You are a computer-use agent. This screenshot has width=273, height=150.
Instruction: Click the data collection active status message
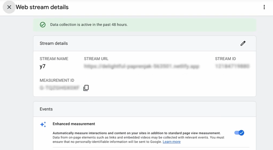tap(89, 25)
